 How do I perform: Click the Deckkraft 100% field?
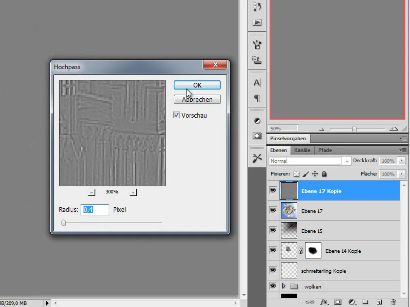click(388, 161)
